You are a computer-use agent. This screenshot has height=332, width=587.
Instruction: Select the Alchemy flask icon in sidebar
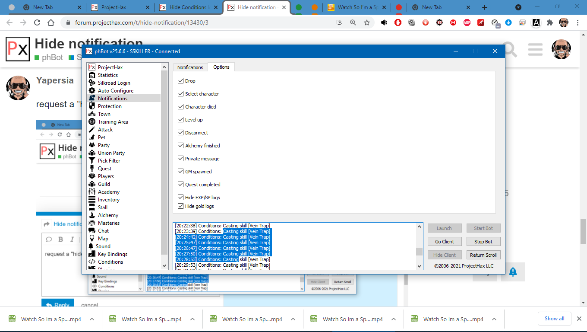click(92, 215)
